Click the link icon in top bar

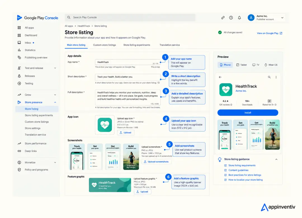(x=223, y=18)
